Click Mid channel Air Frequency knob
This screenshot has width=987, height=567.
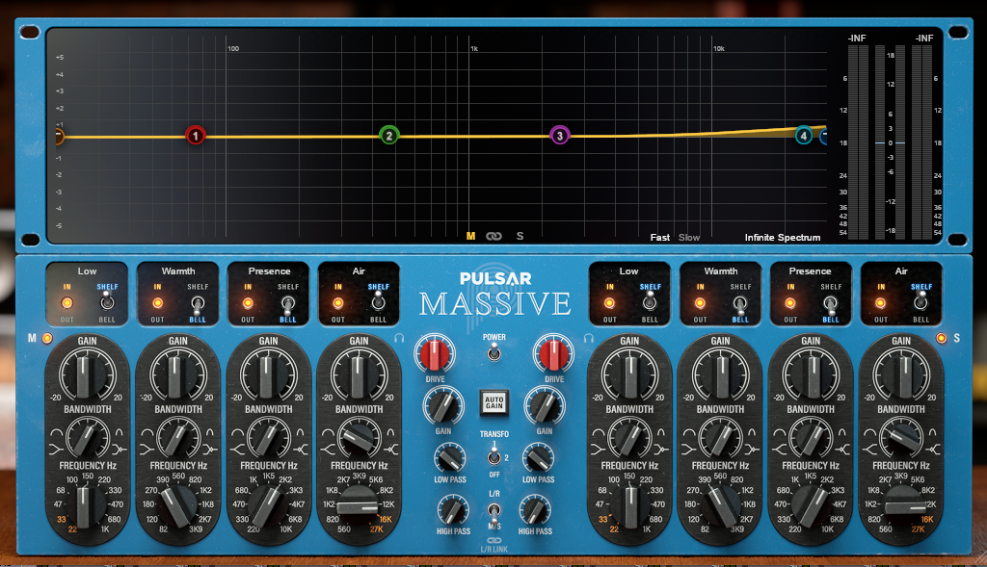tap(359, 505)
